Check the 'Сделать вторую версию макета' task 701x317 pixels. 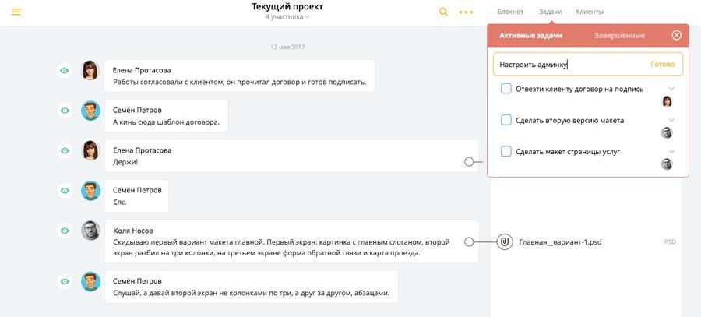click(x=505, y=120)
